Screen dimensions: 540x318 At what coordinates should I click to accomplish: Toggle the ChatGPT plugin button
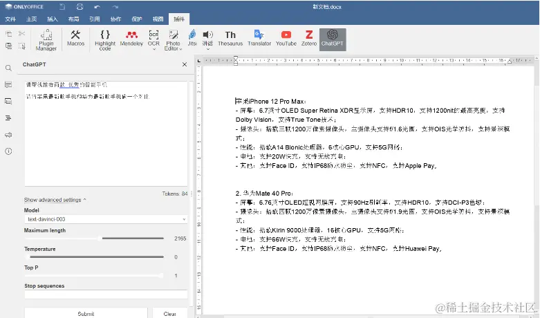pyautogui.click(x=333, y=39)
